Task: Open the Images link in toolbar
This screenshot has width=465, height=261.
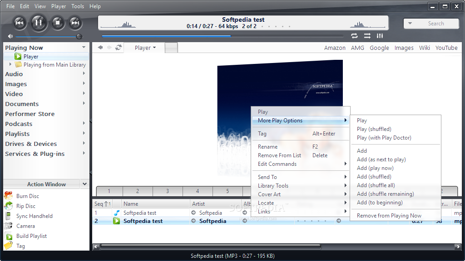Action: (x=404, y=48)
